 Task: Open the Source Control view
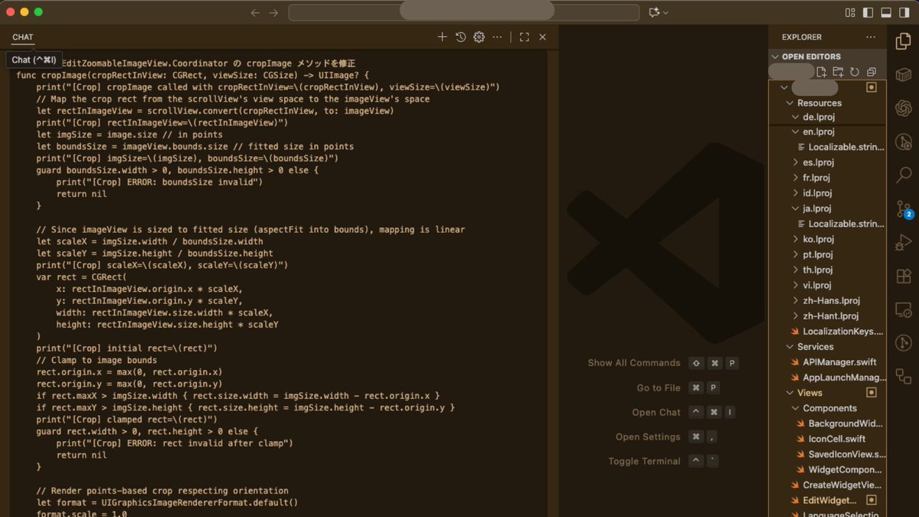pos(903,209)
